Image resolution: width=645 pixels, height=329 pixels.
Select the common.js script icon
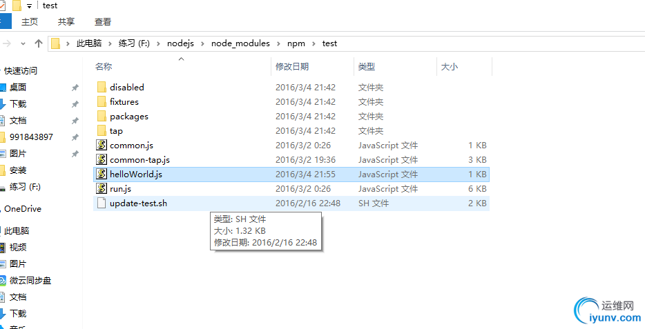102,145
